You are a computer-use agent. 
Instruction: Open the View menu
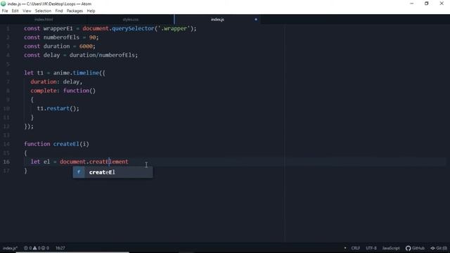(x=27, y=11)
